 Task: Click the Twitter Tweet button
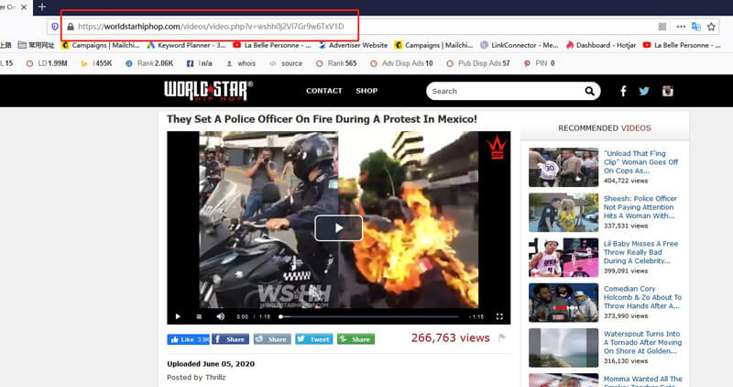click(313, 339)
